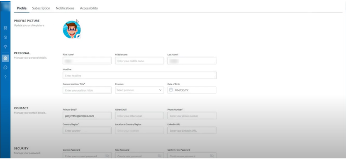
Task: Switch to the Accessibility tab
Action: click(89, 8)
